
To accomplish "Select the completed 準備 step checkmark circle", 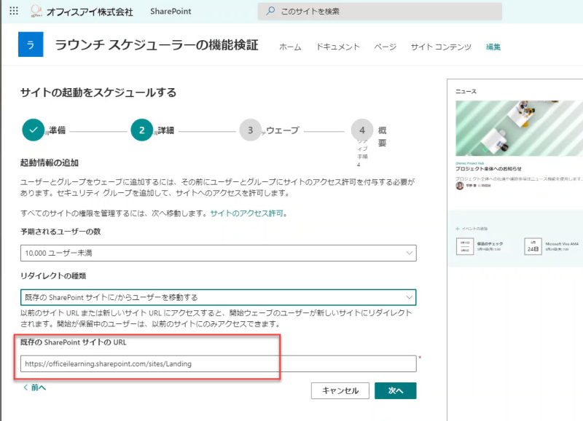I will 34,130.
